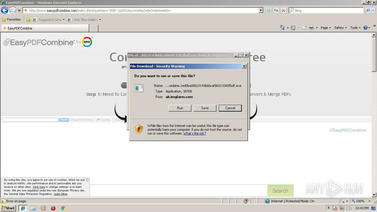Click the Chrome taskbar icon
This screenshot has height=212, width=377.
tap(63, 208)
